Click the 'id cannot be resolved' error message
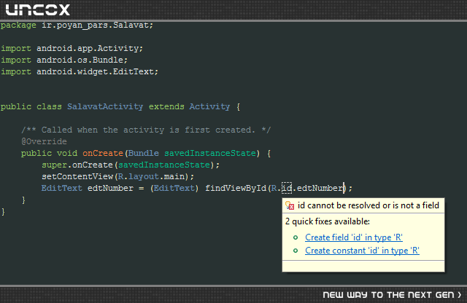 (x=368, y=205)
